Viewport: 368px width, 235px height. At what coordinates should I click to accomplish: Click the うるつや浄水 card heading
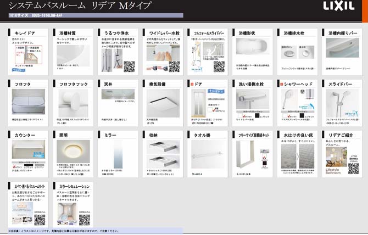pos(116,33)
